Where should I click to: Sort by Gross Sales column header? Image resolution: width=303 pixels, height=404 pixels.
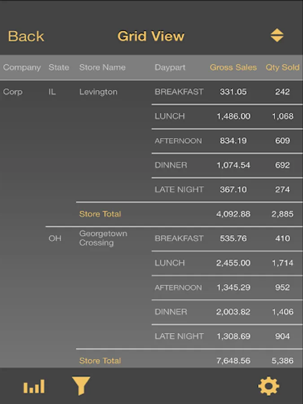pyautogui.click(x=233, y=67)
